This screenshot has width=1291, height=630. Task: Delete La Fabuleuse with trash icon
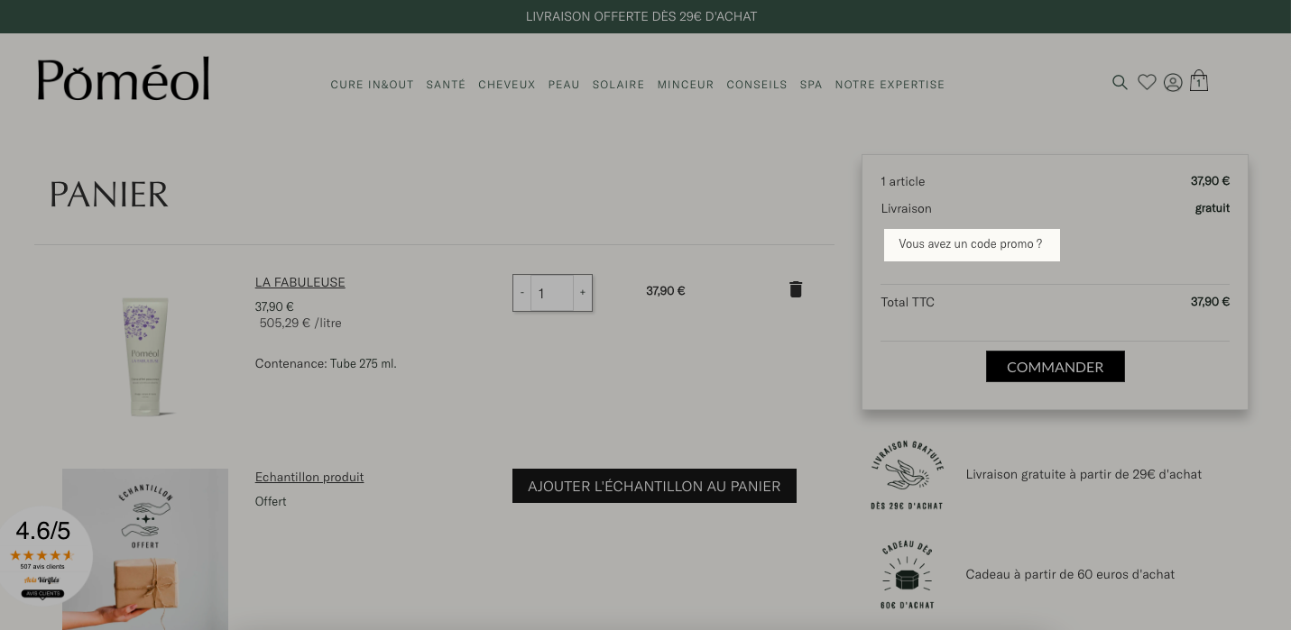pyautogui.click(x=796, y=289)
